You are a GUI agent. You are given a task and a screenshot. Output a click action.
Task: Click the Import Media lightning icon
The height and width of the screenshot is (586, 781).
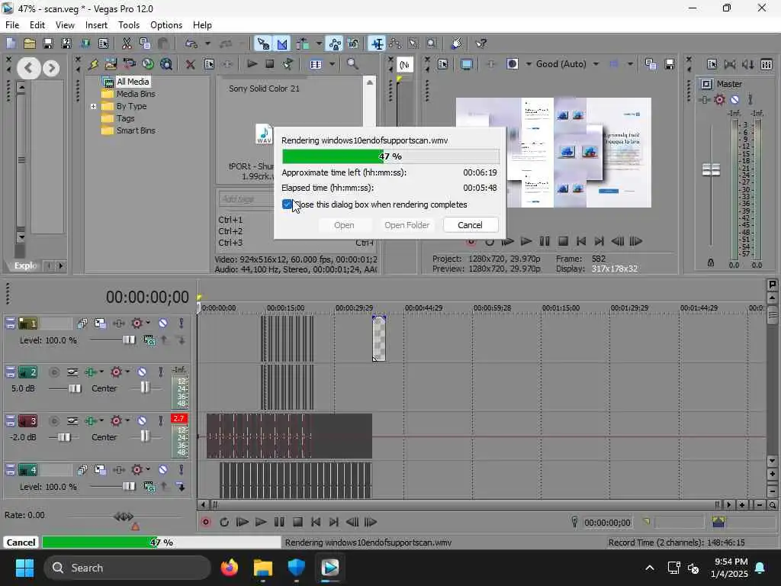(93, 64)
